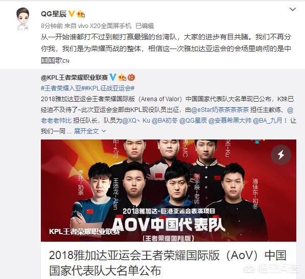
Task: Open the article headline about 中国国家代表队大名单公布
Action: pos(168,263)
